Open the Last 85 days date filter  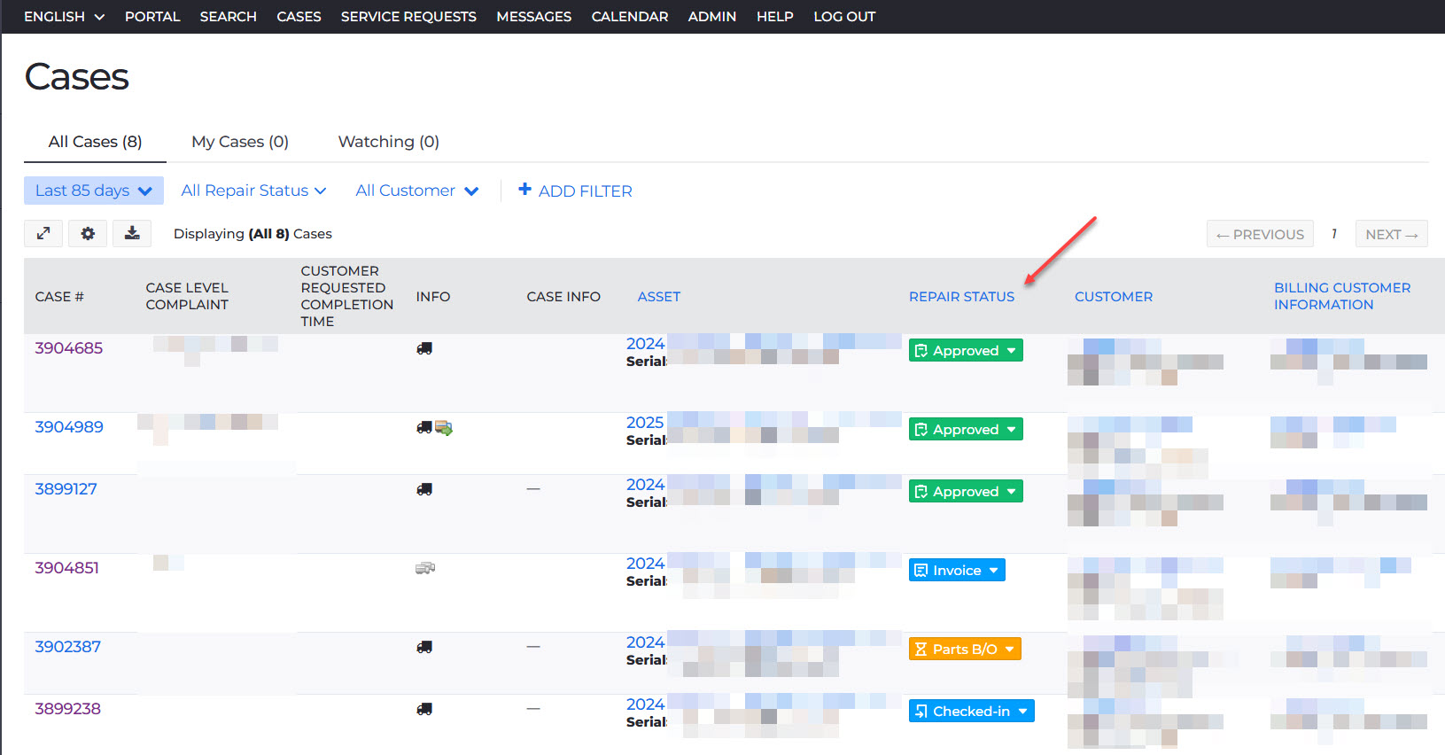coord(93,191)
